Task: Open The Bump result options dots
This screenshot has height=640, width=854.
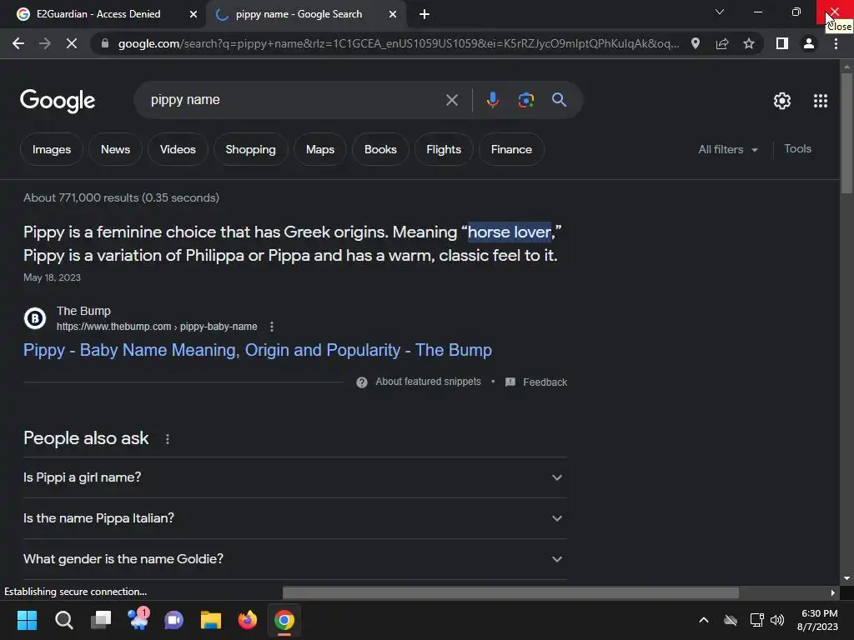Action: 272,327
